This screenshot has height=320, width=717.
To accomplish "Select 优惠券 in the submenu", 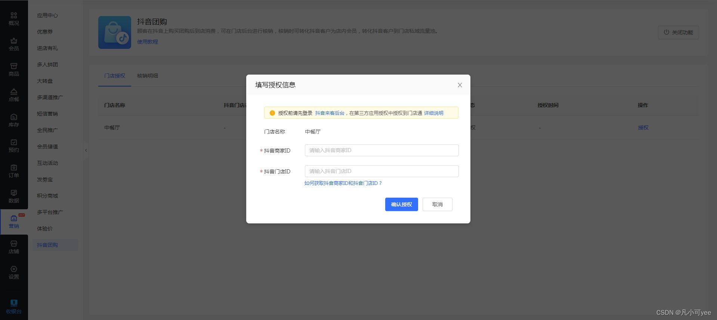I will [45, 32].
